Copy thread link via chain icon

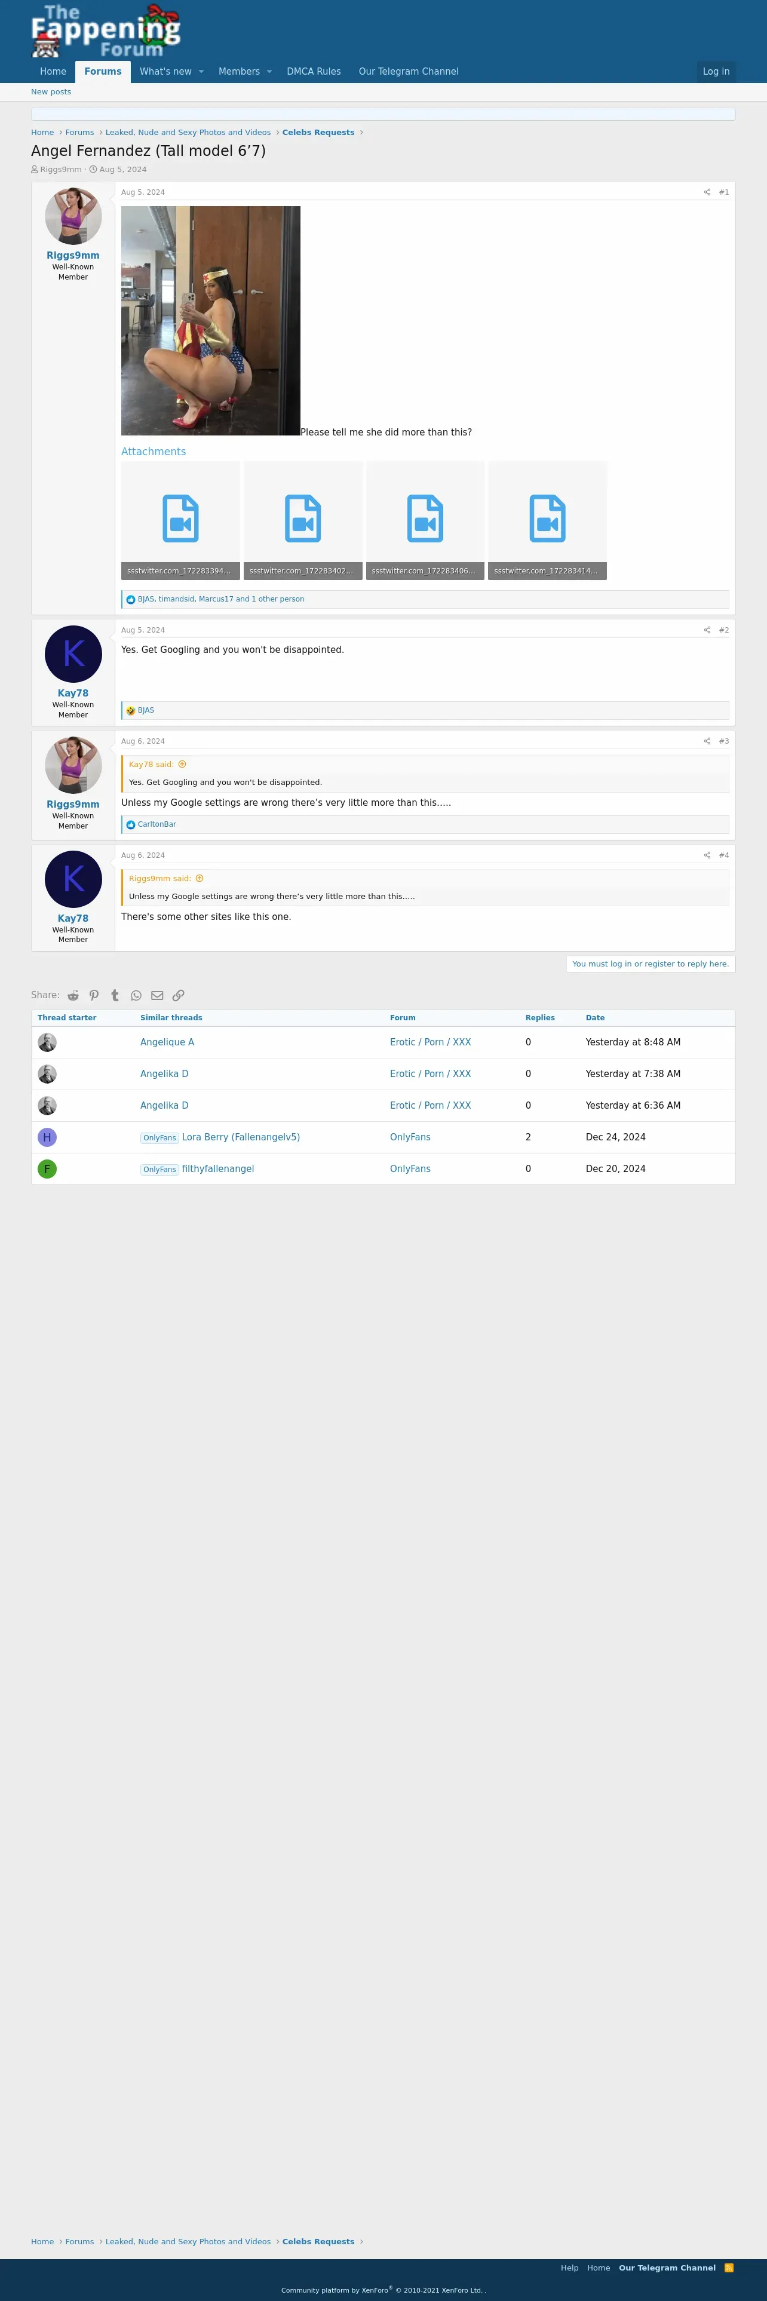pos(179,995)
